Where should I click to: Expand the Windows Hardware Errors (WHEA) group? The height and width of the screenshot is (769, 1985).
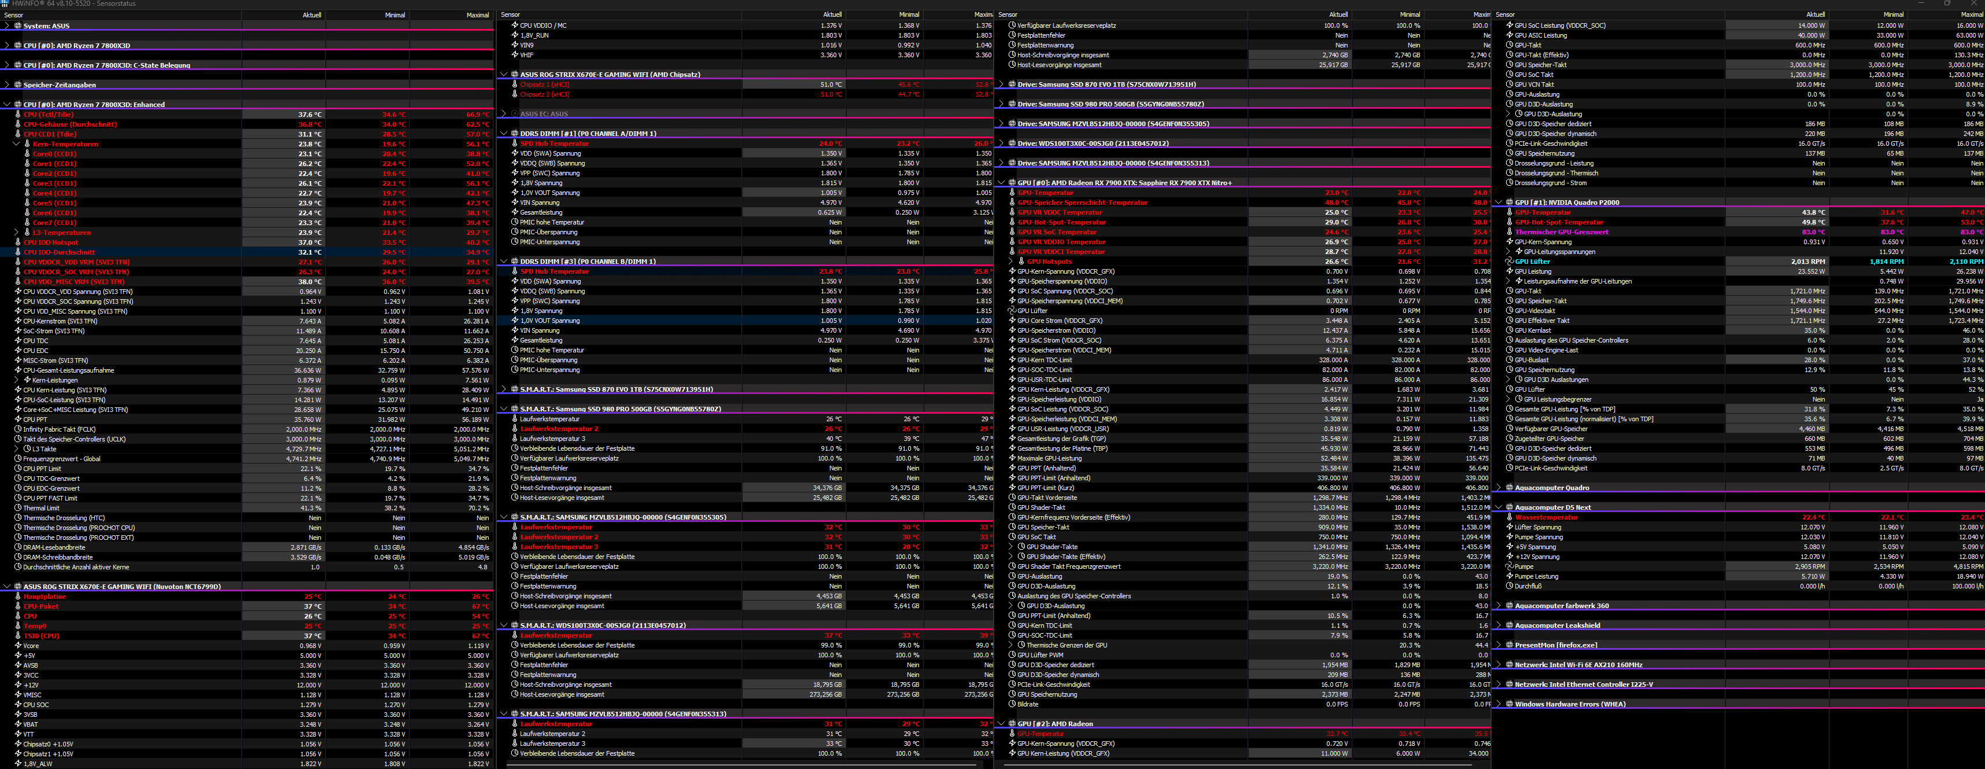tap(1499, 704)
